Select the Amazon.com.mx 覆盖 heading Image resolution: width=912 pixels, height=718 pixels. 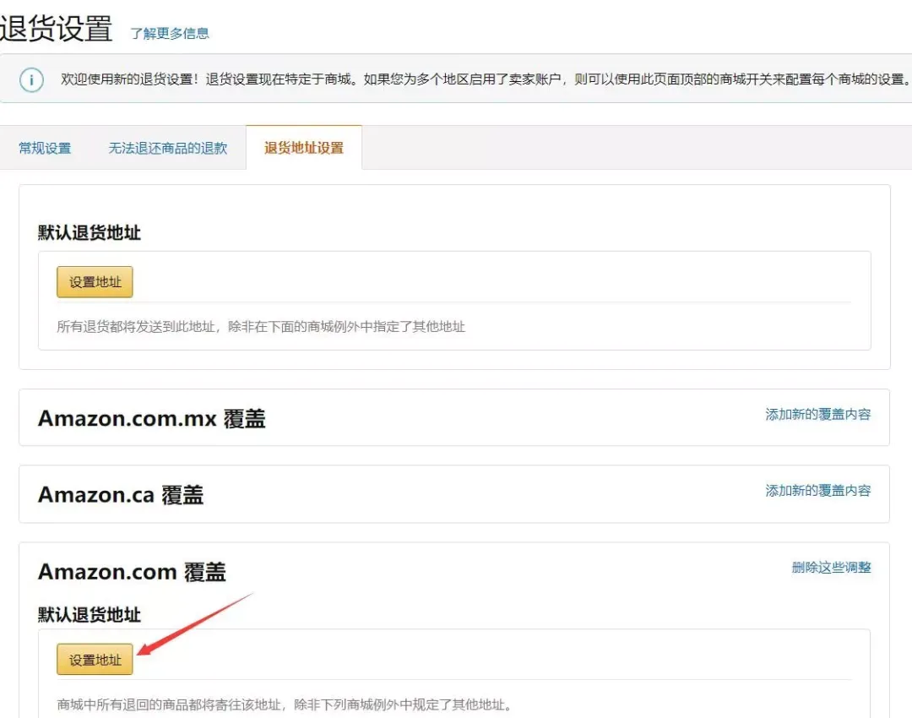click(152, 419)
